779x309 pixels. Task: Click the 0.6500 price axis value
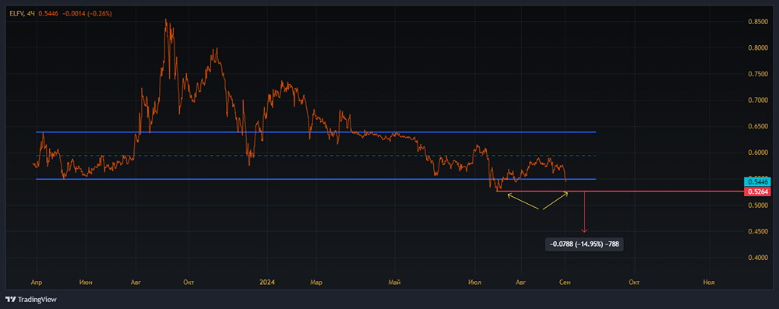click(x=758, y=127)
